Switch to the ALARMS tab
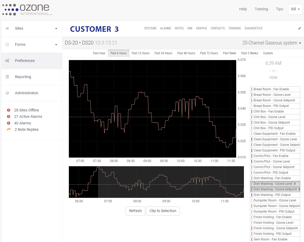Image resolution: width=304 pixels, height=242 pixels. point(165,28)
